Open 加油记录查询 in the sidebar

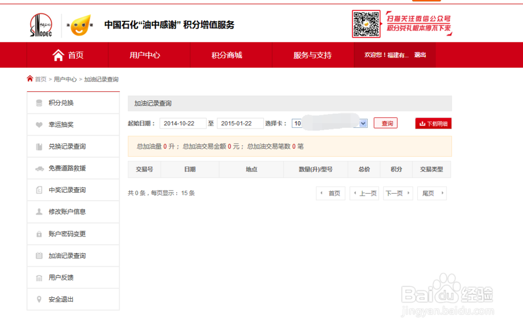pos(73,256)
